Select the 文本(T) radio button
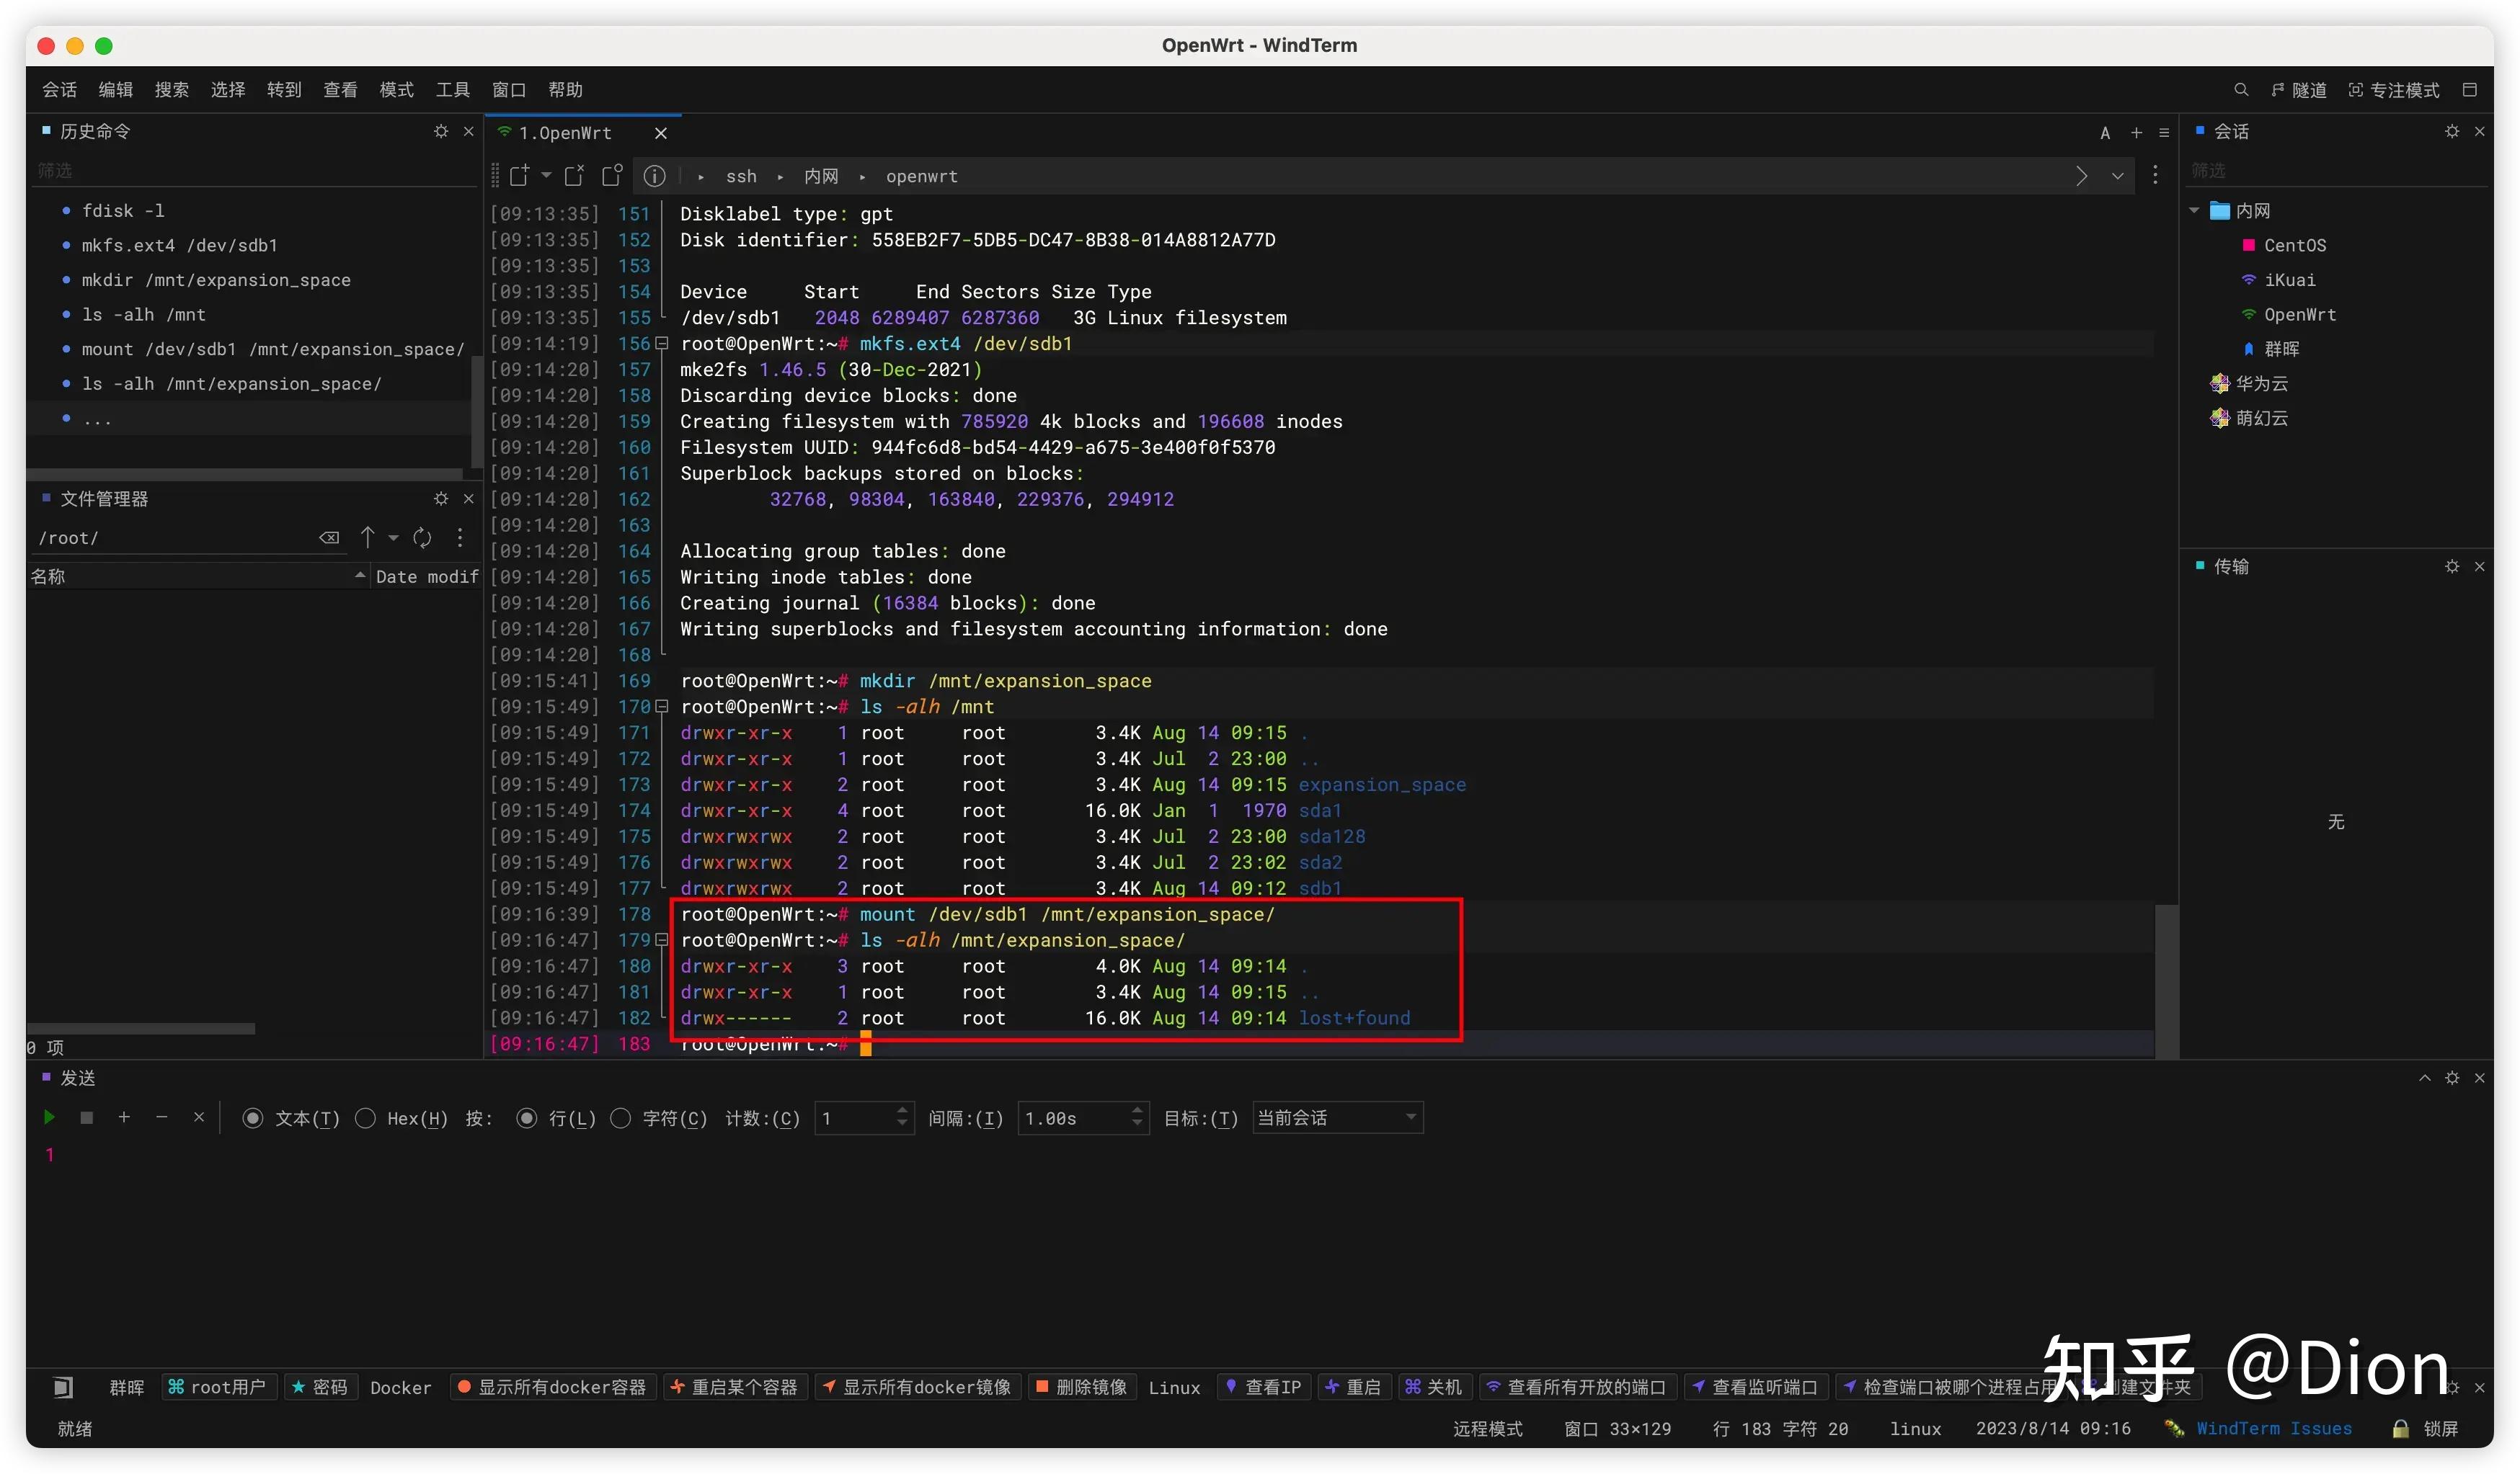Screen dimensions: 2520x1474 pyautogui.click(x=253, y=1118)
